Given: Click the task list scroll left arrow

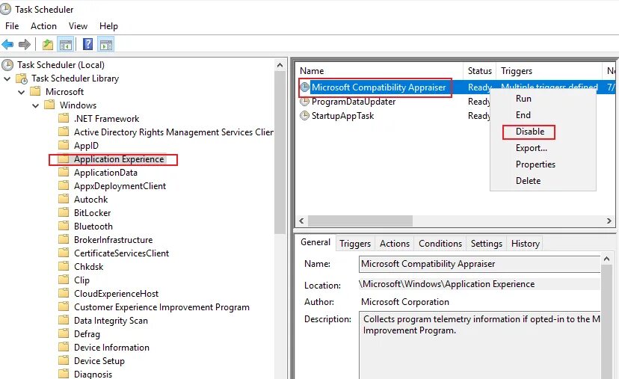Looking at the screenshot, I should [x=301, y=221].
